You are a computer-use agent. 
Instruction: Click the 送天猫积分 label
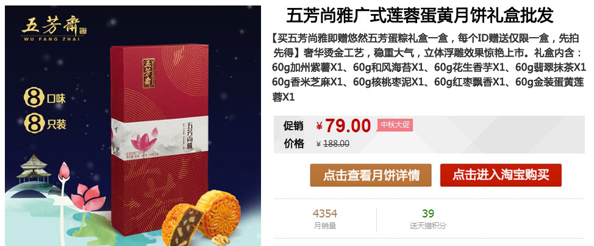(x=428, y=226)
